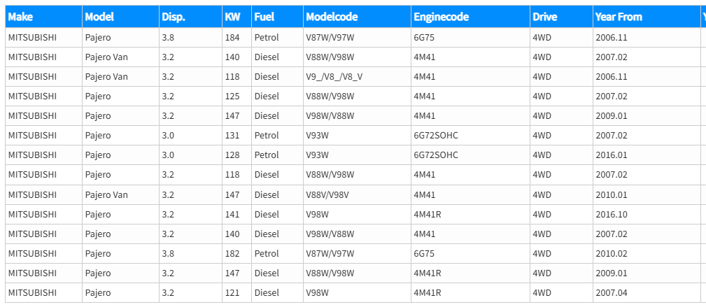Viewport: 706px width, 307px height.
Task: Click the 4M41R cell at 141 KW
Action: pyautogui.click(x=470, y=214)
